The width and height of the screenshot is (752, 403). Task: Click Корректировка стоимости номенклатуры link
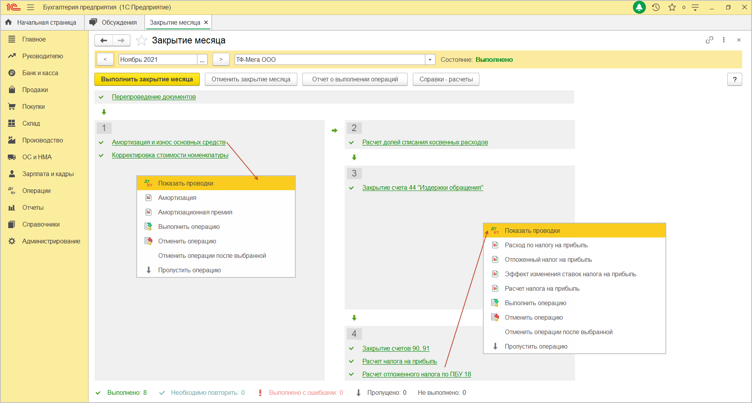click(x=170, y=155)
